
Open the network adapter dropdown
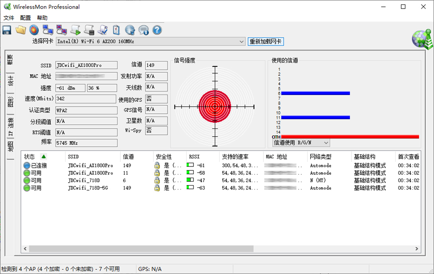point(243,42)
